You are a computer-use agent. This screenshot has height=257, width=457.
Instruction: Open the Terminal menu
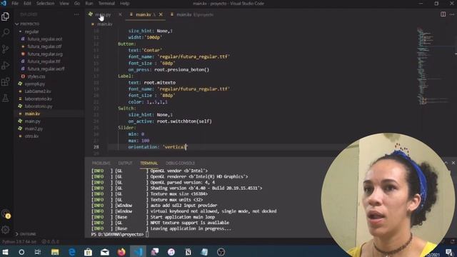(x=106, y=4)
